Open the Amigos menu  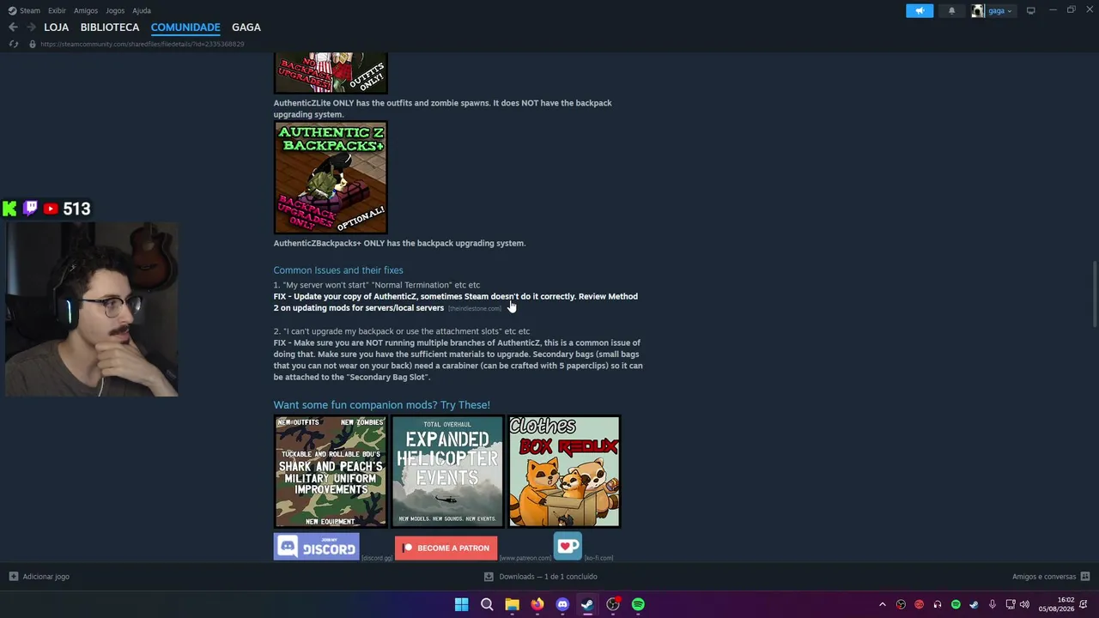coord(86,10)
